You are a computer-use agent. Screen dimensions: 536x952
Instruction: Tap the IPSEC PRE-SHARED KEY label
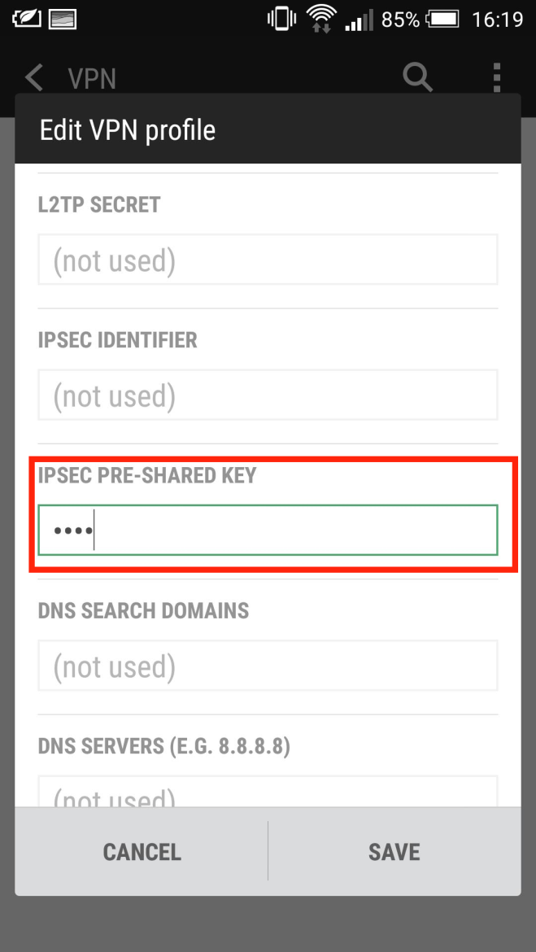pos(147,475)
